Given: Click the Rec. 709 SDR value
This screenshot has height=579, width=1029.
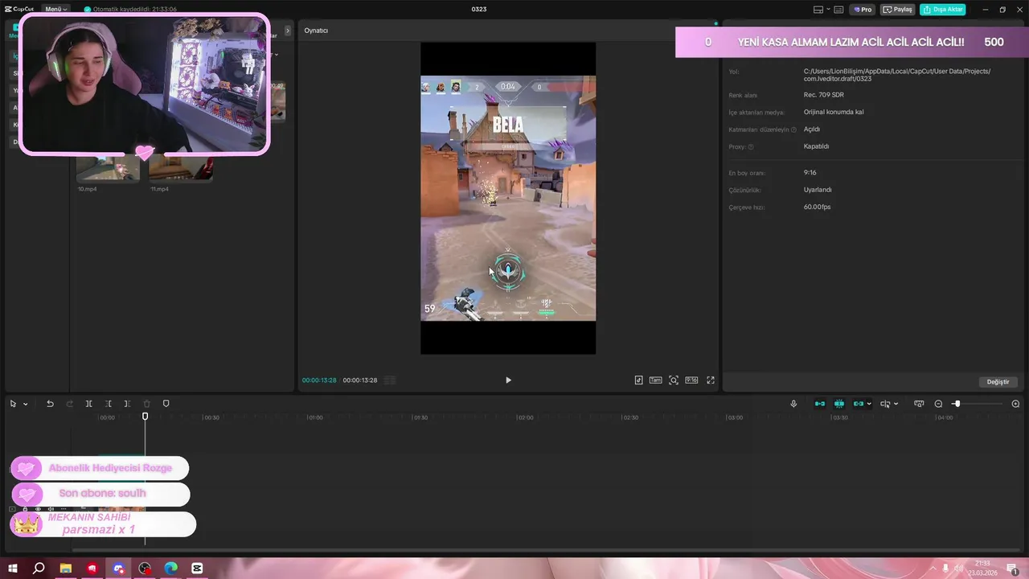Looking at the screenshot, I should pos(823,95).
